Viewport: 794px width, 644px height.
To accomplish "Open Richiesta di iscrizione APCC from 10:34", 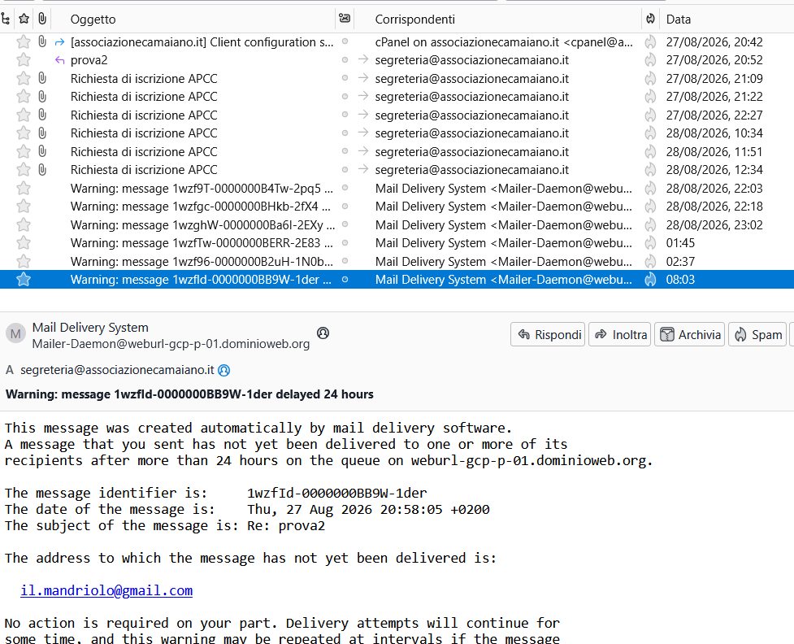I will (397, 133).
